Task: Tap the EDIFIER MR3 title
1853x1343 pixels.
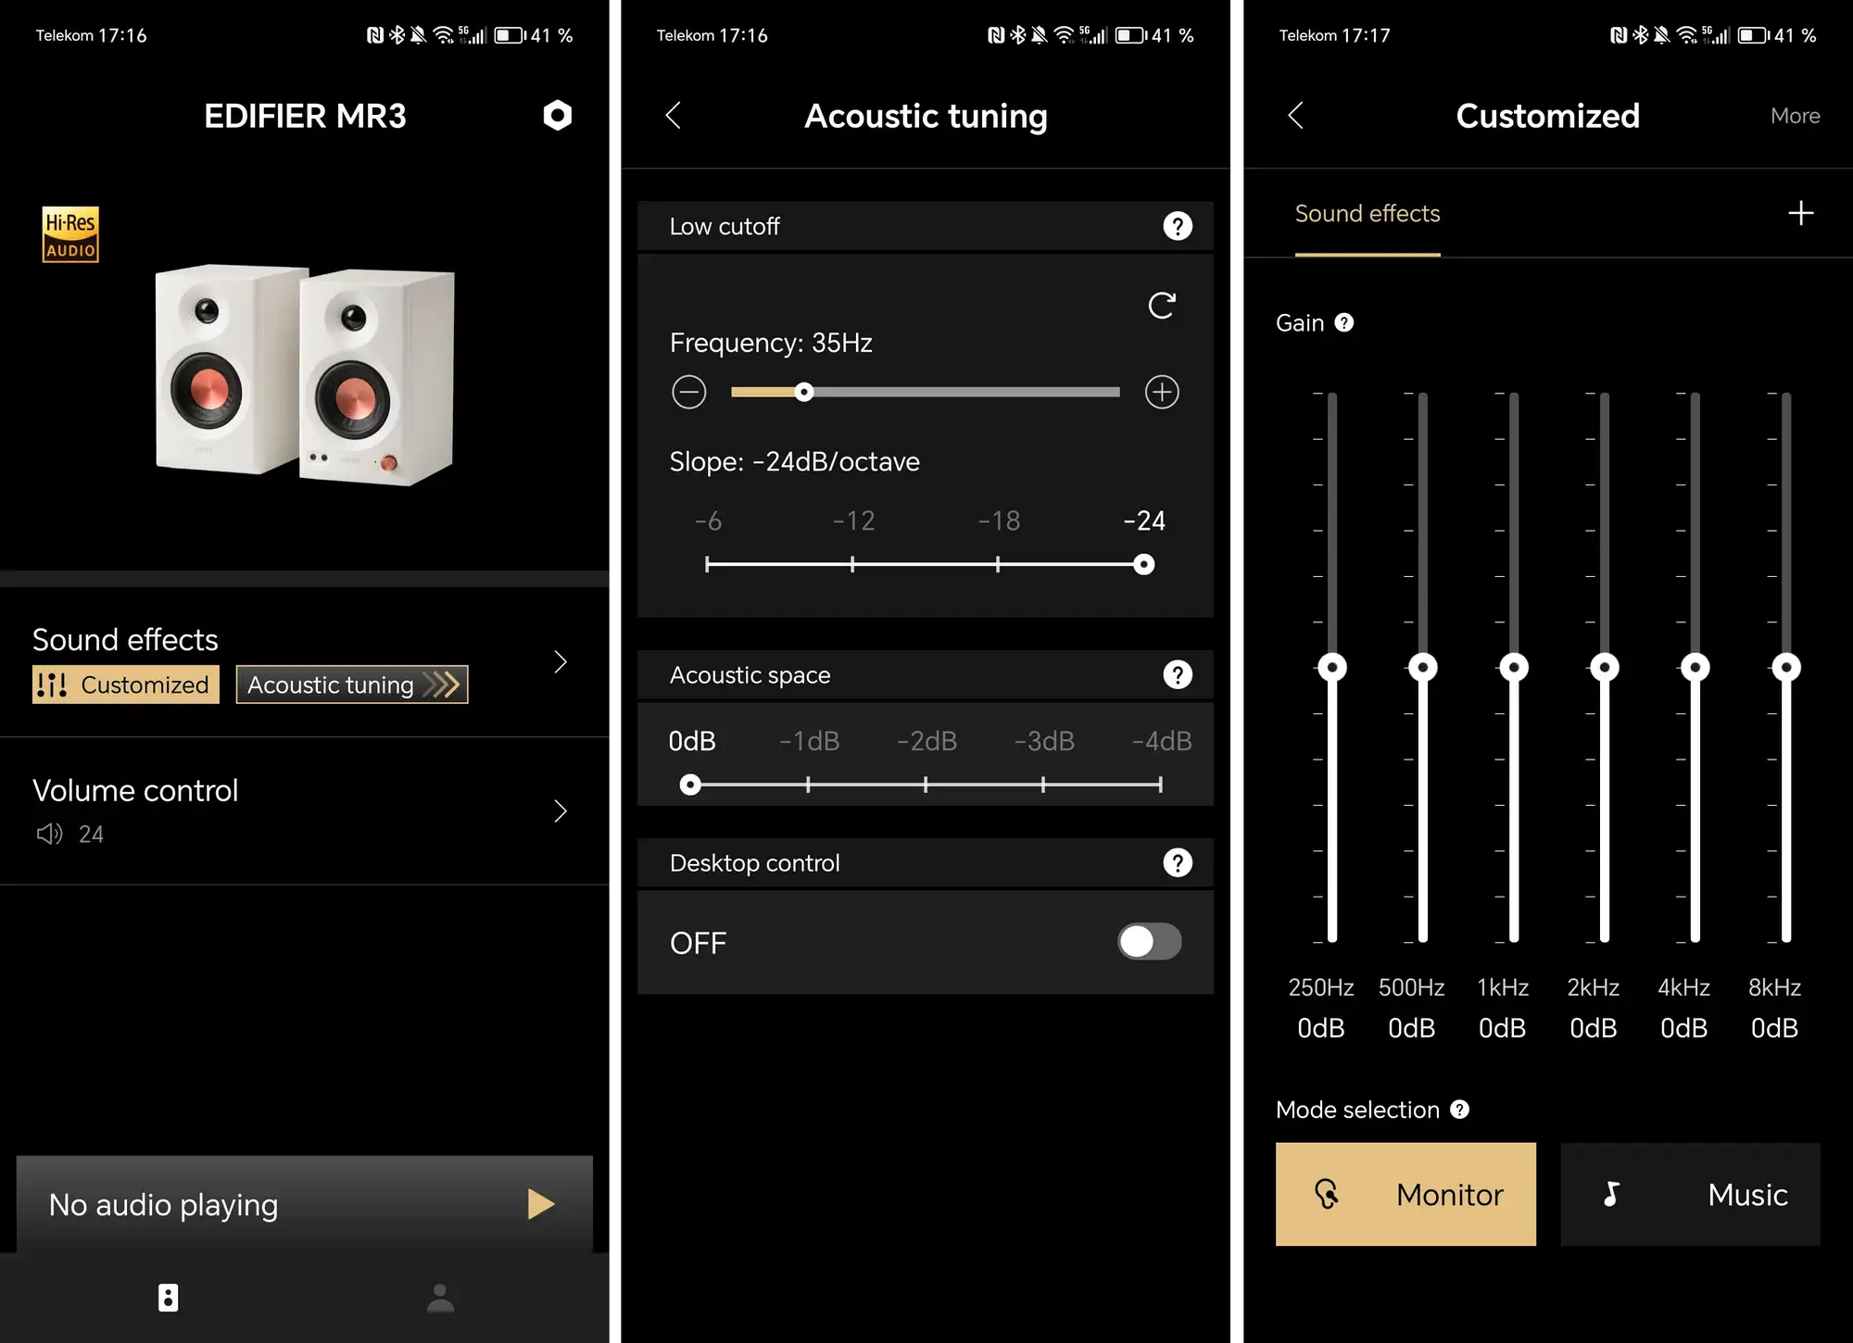Action: (x=305, y=116)
